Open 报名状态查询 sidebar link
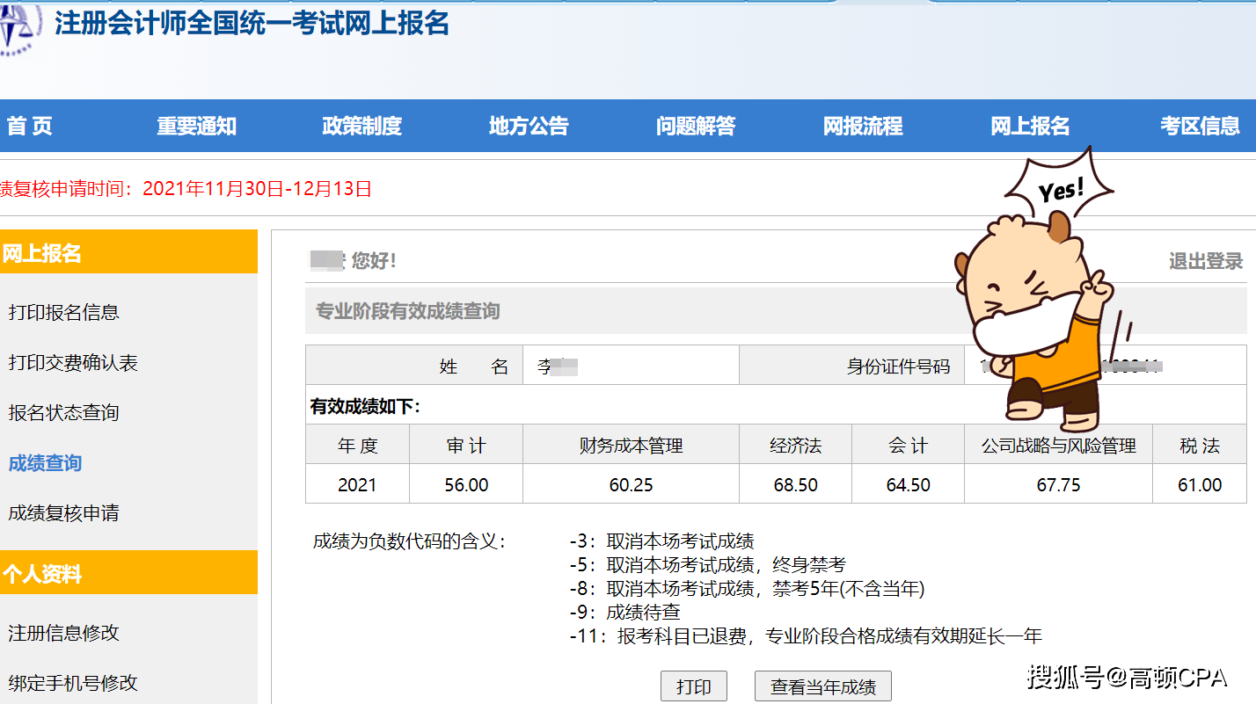This screenshot has width=1256, height=704. (63, 412)
